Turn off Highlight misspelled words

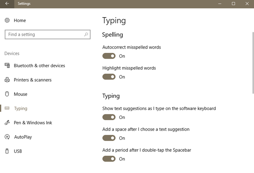coord(109,77)
